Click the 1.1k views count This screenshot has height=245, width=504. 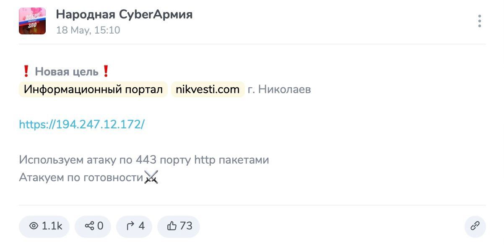pos(52,226)
